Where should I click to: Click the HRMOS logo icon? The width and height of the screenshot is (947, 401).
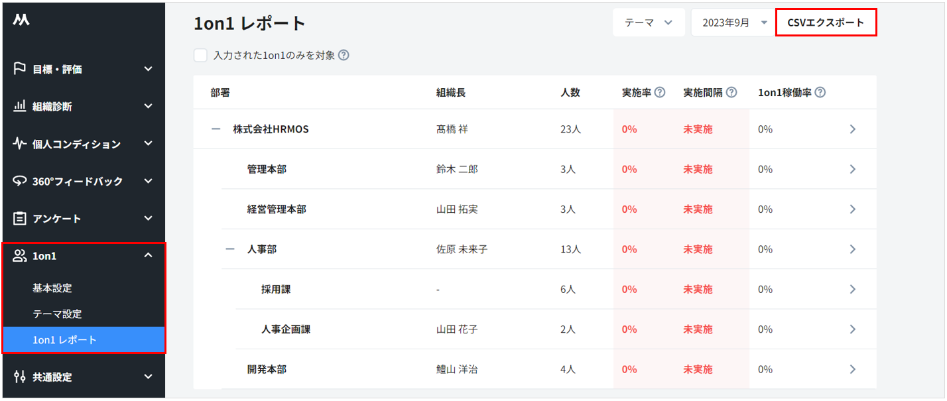click(21, 21)
